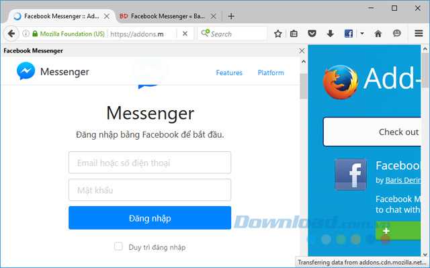
Task: Open the Features link in Messenger
Action: pos(229,73)
